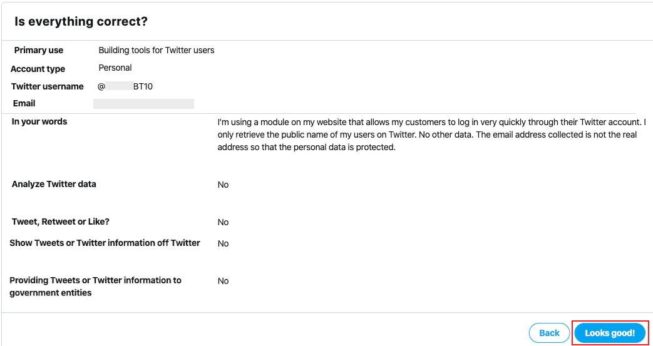653x346 pixels.
Task: Select the No answer for Analyze Twitter data
Action: click(x=224, y=185)
